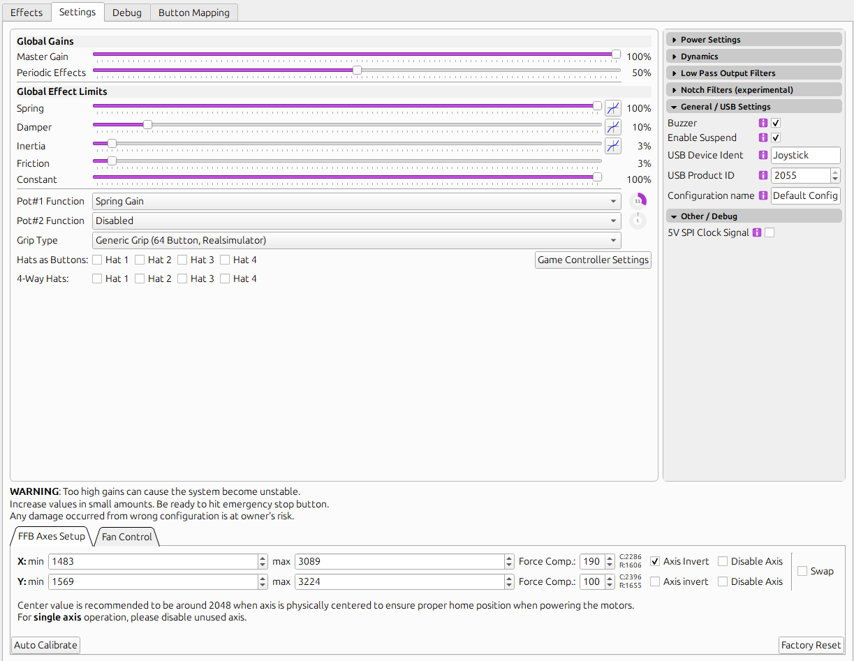Expand the Dynamics section
854x661 pixels.
[x=753, y=57]
